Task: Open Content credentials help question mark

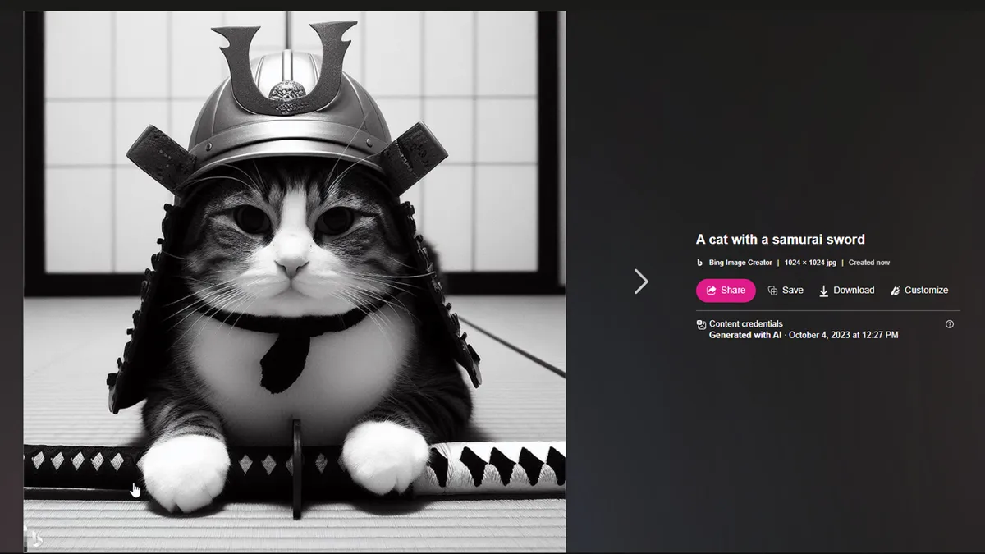Action: click(x=950, y=324)
